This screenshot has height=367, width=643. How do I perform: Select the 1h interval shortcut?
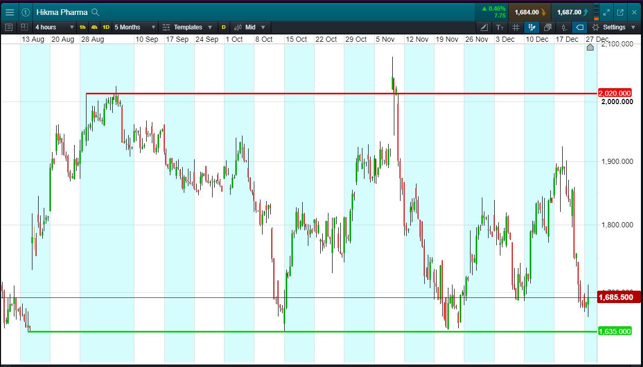(82, 27)
